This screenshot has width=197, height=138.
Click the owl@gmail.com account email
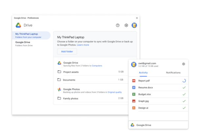147,63
